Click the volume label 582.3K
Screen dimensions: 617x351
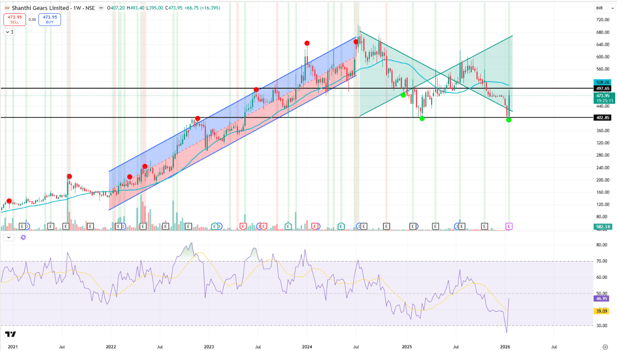pyautogui.click(x=602, y=227)
